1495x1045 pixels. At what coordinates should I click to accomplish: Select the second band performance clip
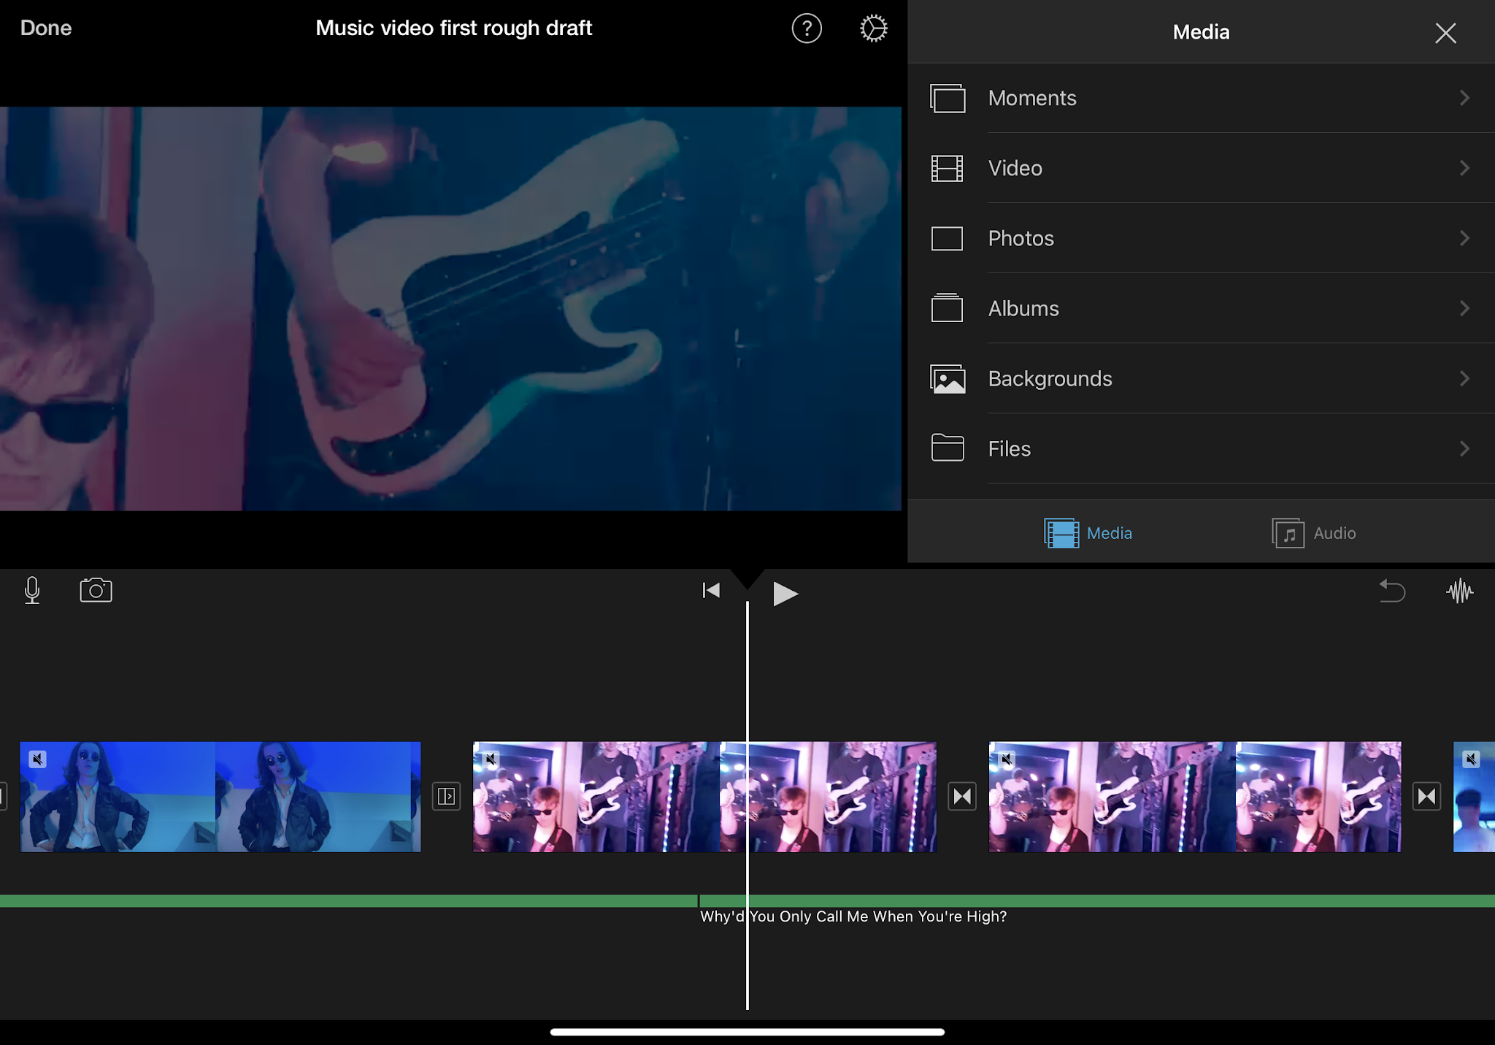pos(1195,797)
